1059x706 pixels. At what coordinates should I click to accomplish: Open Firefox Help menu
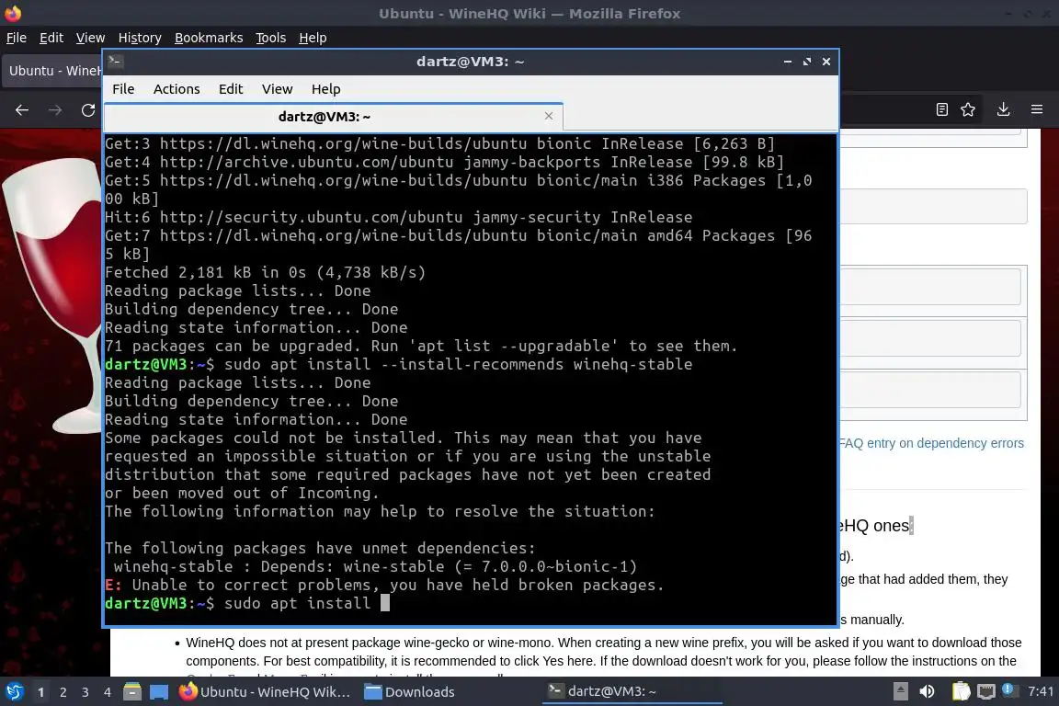click(313, 38)
